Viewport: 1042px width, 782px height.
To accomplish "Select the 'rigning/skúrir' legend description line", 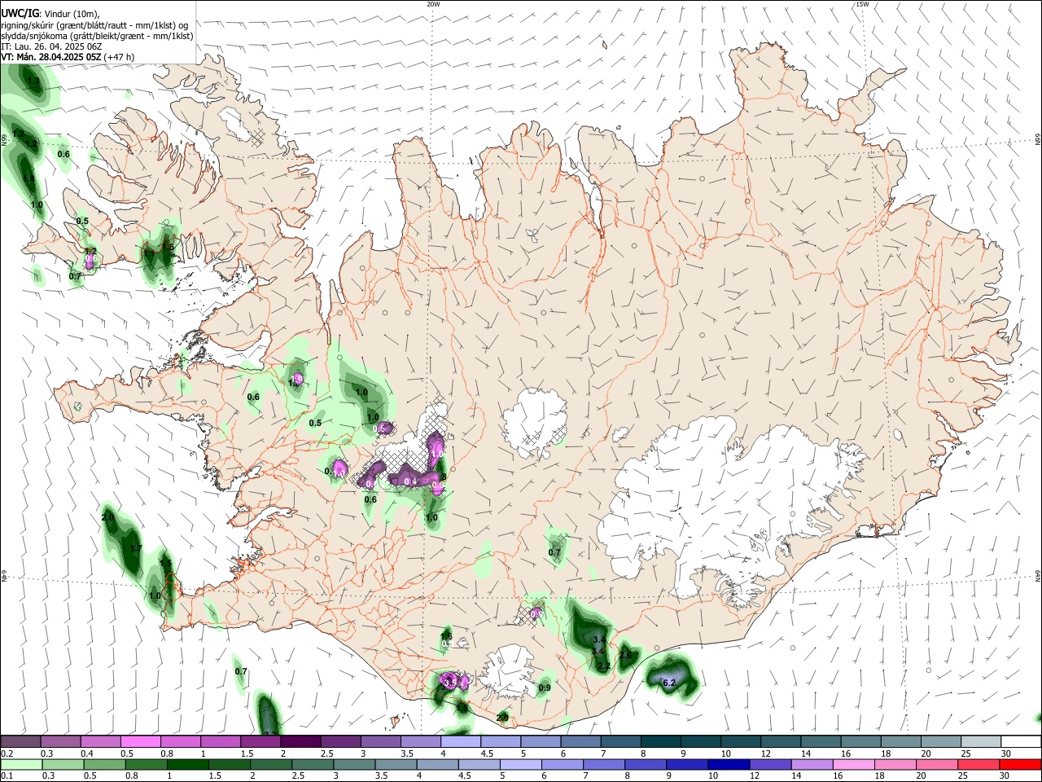I will pyautogui.click(x=94, y=25).
